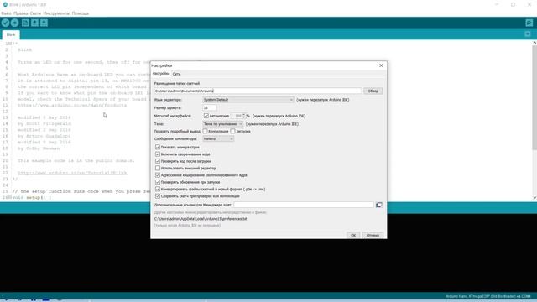Click the sketchbook location path field
The height and width of the screenshot is (302, 537).
(x=258, y=91)
